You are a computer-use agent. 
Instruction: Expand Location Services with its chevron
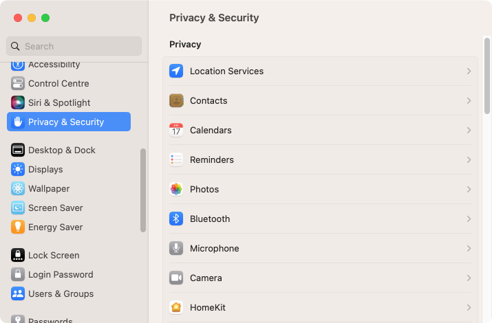[x=469, y=71]
